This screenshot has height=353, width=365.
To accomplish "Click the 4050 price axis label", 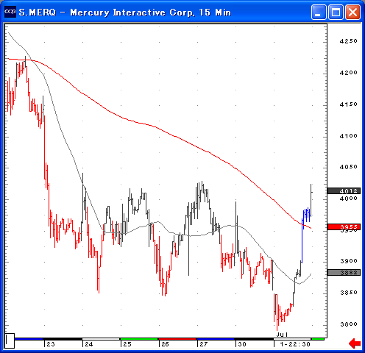I will [348, 167].
